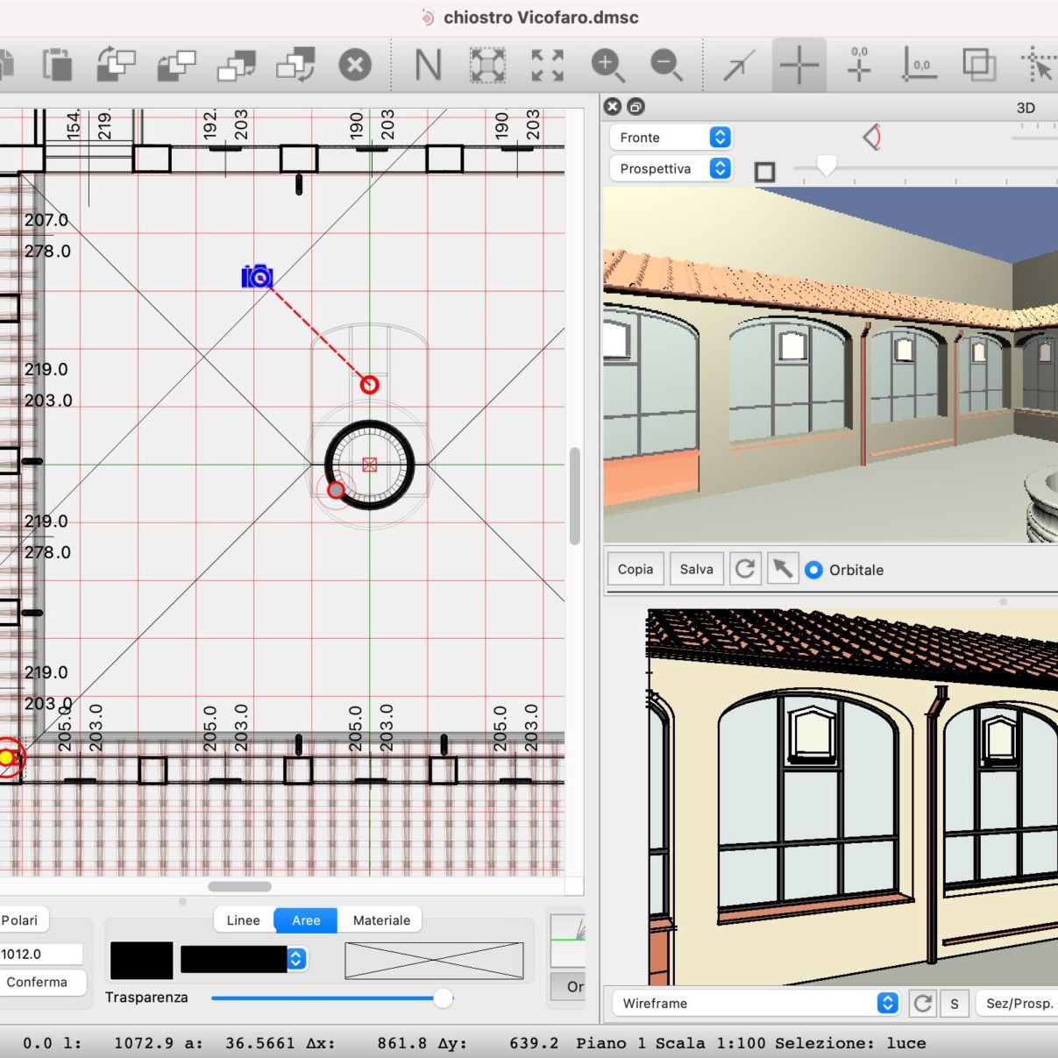Viewport: 1058px width, 1058px height.
Task: Toggle the S button in Wireframe bar
Action: click(x=955, y=1004)
